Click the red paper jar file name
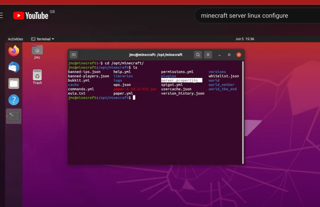The height and width of the screenshot is (207, 320). point(135,89)
